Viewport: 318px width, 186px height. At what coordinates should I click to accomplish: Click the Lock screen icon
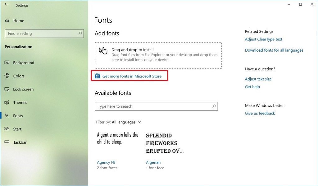point(7,89)
